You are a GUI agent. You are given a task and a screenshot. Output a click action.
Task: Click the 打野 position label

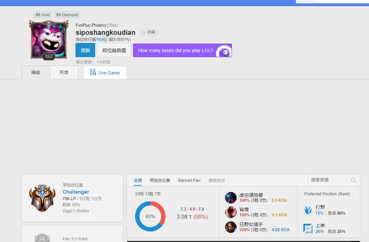[x=320, y=207]
